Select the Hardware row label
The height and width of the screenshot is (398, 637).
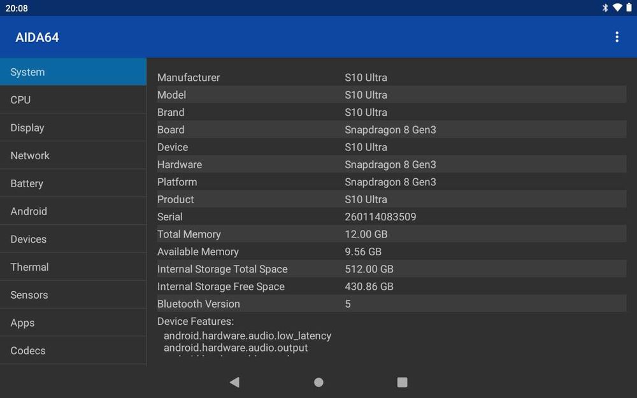click(180, 165)
